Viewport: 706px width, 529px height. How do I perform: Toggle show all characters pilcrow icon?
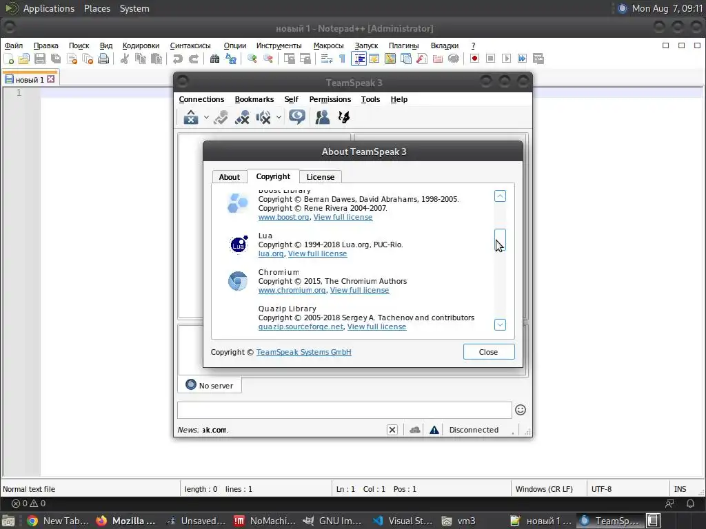pyautogui.click(x=342, y=59)
